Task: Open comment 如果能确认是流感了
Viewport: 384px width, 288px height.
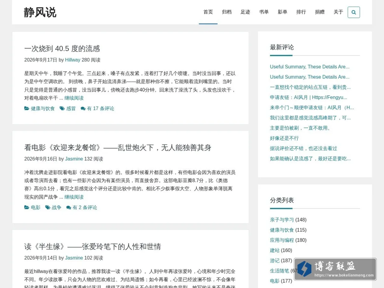Action: coord(310,159)
